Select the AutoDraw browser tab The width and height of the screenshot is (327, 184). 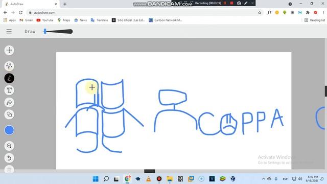point(31,4)
